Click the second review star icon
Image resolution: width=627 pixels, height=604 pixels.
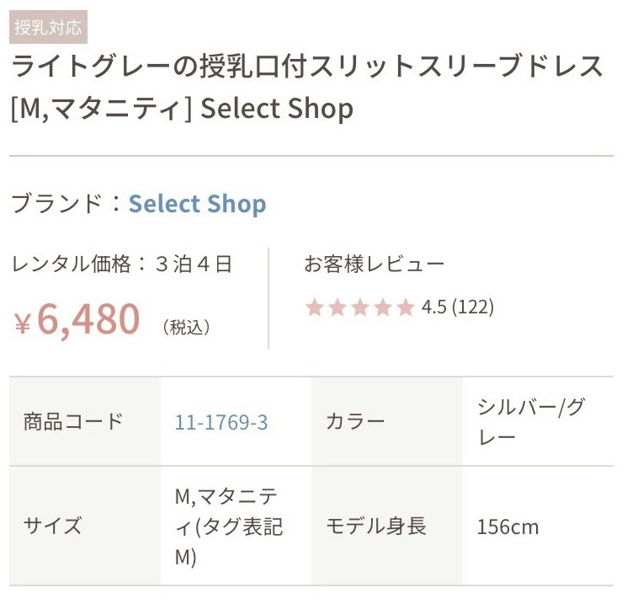[x=337, y=307]
